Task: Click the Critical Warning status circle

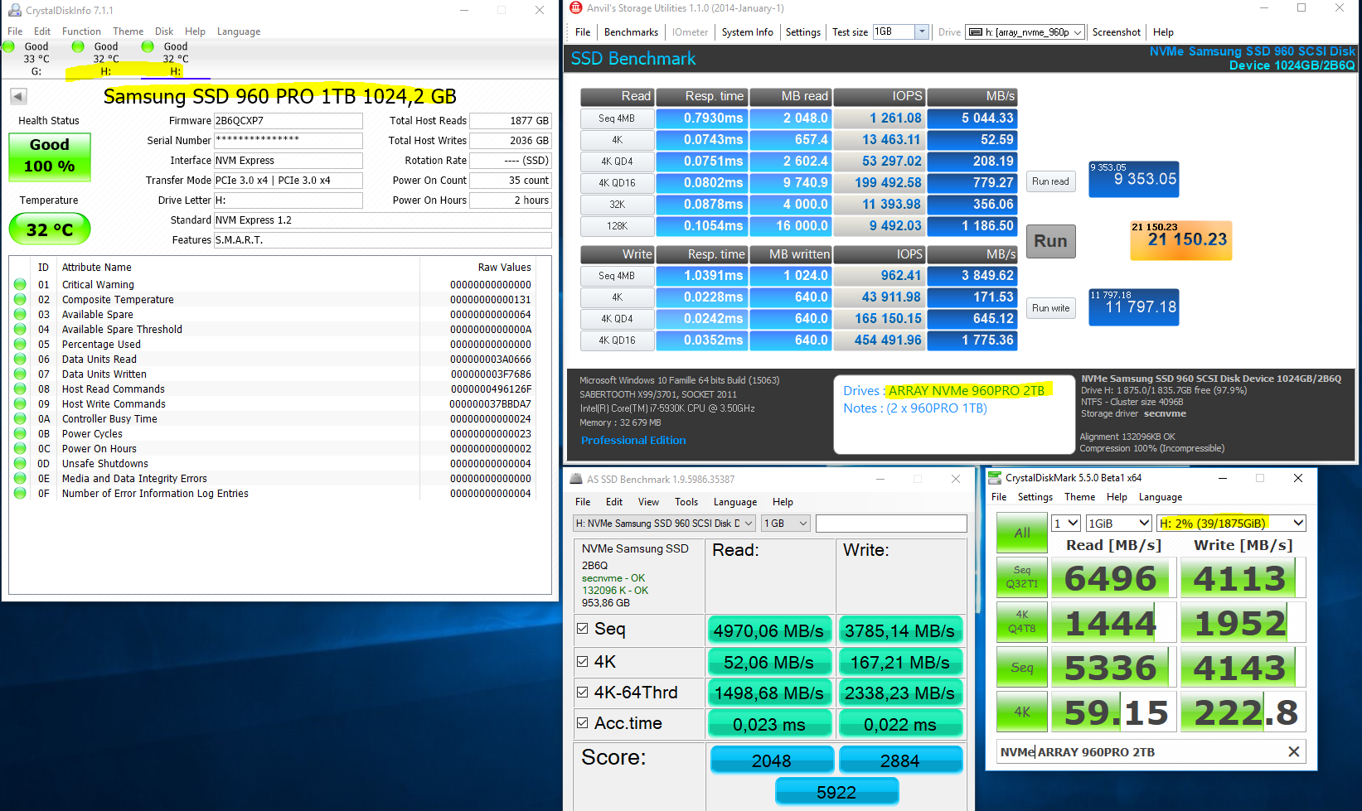Action: pyautogui.click(x=20, y=284)
